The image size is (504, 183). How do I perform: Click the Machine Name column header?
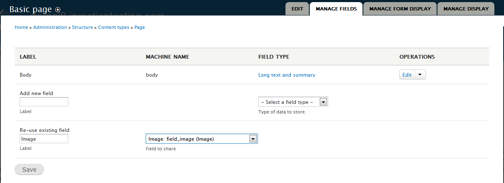[x=167, y=57]
